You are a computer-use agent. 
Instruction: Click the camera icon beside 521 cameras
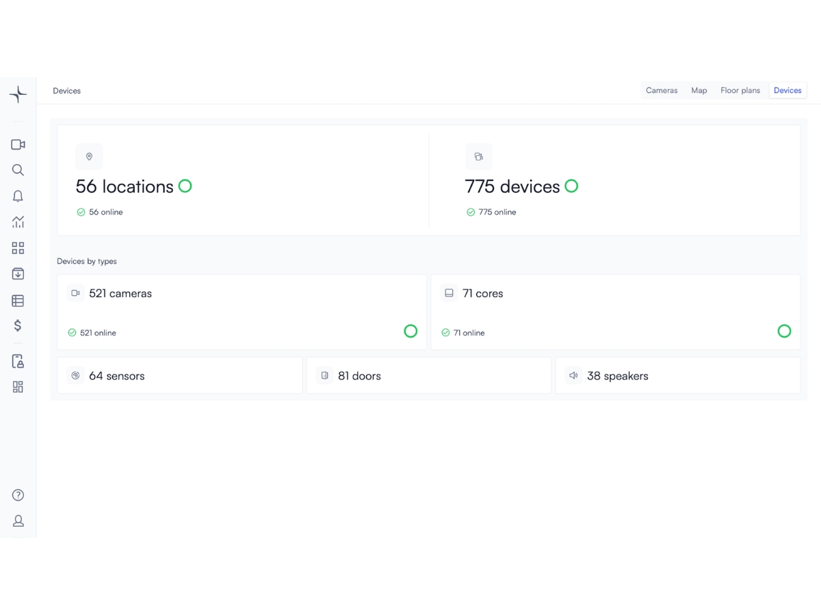75,293
